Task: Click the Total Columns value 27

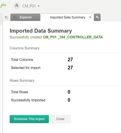Action: (70, 60)
